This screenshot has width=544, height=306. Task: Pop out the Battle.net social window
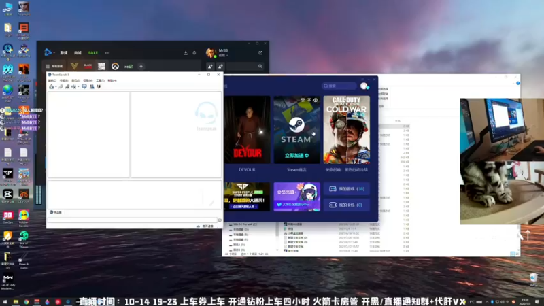tap(260, 53)
